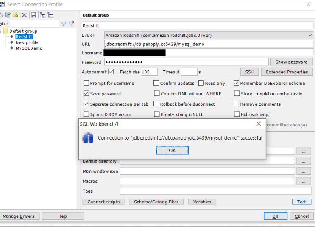The image size is (315, 227).
Task: Toggle the Autocommit checkbox
Action: [111, 72]
